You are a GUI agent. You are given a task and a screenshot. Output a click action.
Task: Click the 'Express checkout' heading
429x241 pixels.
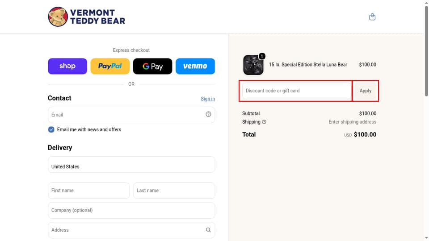click(131, 50)
